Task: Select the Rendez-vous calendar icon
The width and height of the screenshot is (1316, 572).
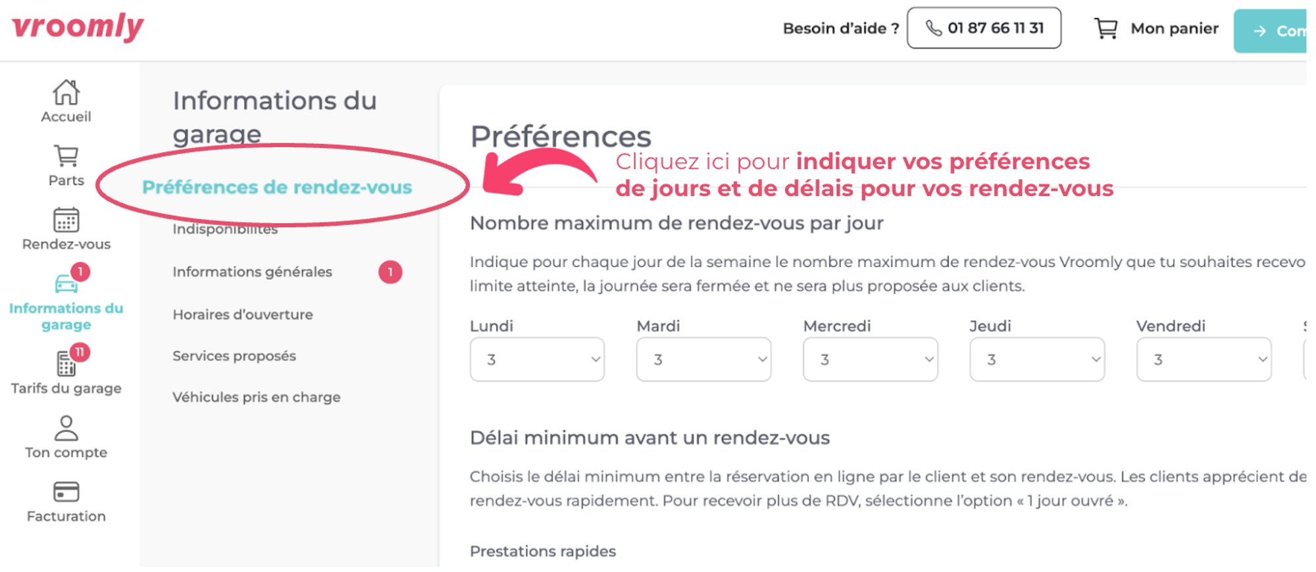Action: coord(66,220)
